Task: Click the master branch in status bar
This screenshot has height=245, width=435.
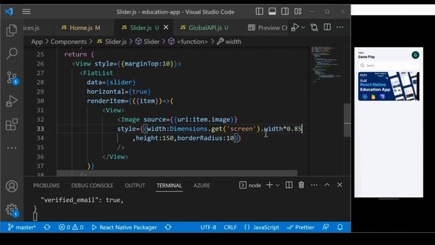Action: tap(22, 227)
